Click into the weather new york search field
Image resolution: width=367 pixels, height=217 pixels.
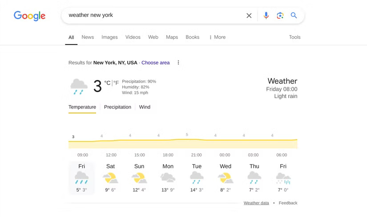(x=154, y=16)
